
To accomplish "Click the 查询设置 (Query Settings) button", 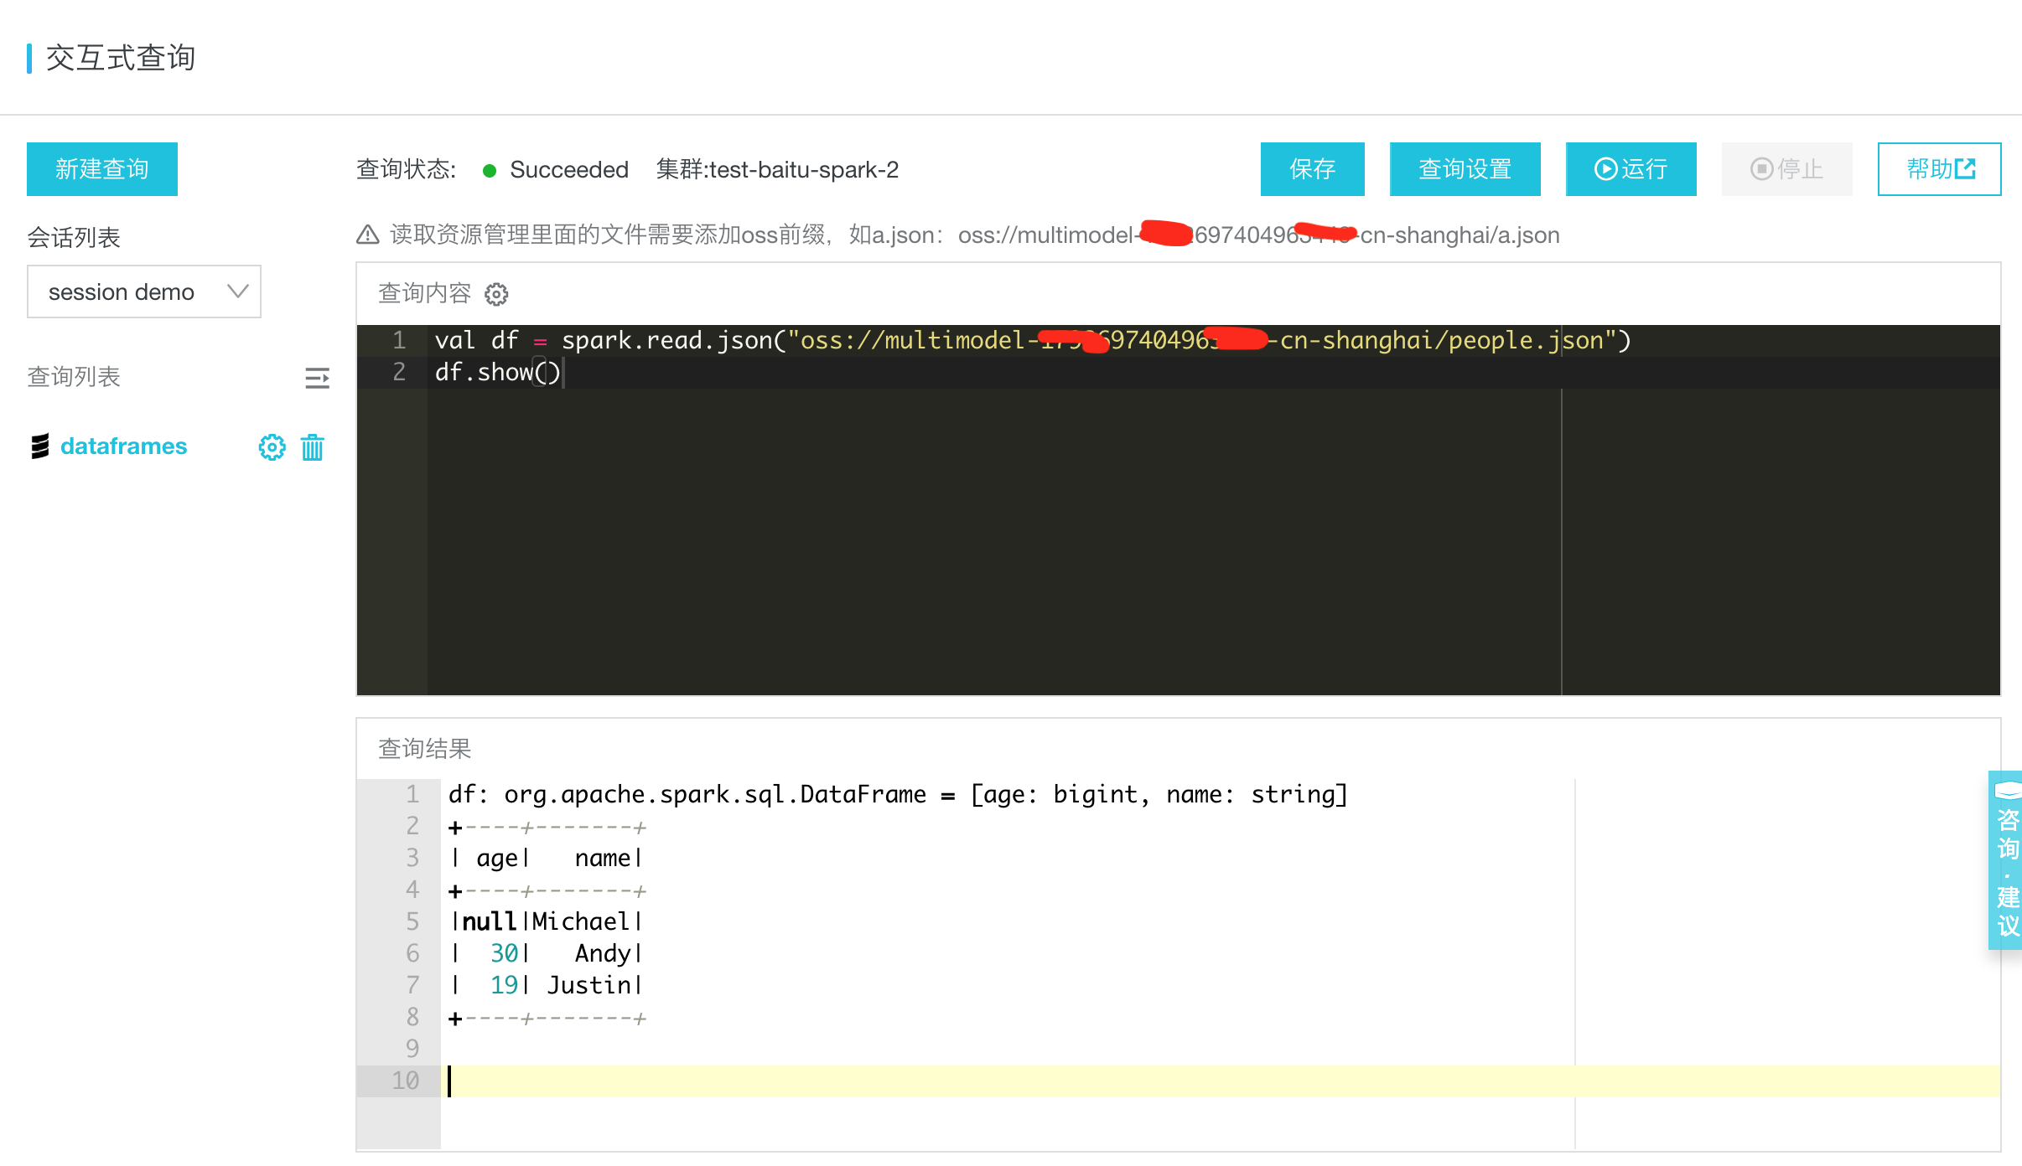I will coord(1466,169).
